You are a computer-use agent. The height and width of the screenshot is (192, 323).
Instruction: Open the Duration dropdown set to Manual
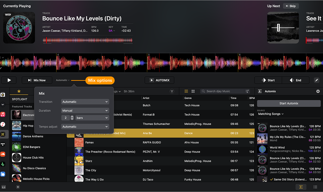coord(85,110)
